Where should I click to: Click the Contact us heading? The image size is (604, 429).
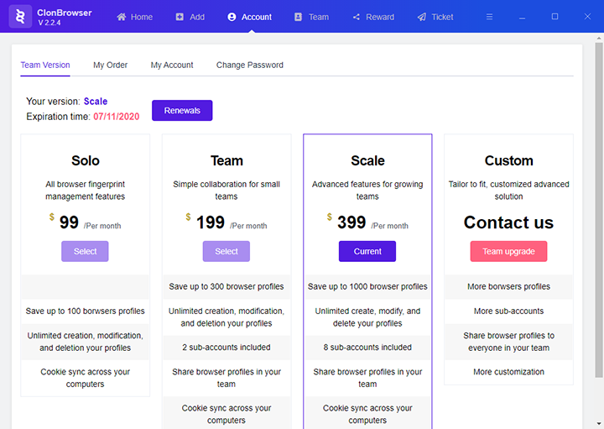tap(508, 222)
